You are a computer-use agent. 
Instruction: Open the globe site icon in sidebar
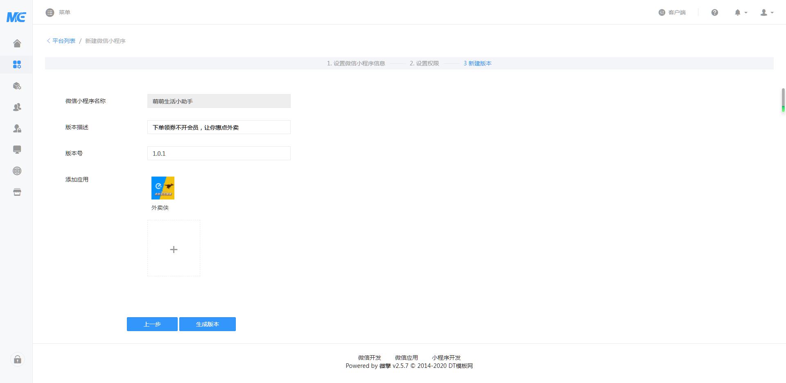17,171
